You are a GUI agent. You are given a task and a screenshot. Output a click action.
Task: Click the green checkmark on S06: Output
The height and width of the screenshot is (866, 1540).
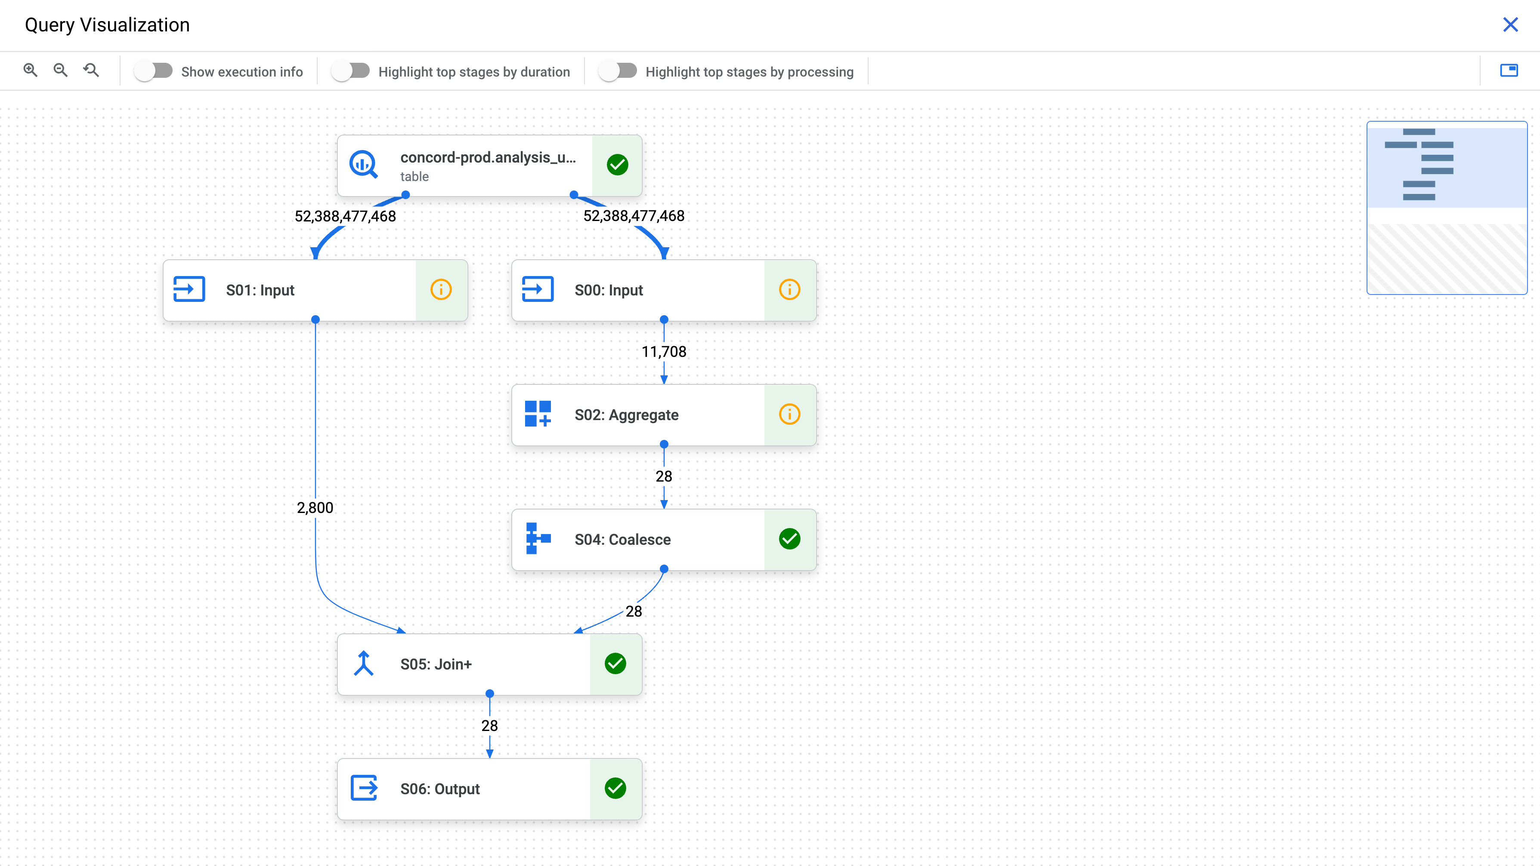pos(616,788)
